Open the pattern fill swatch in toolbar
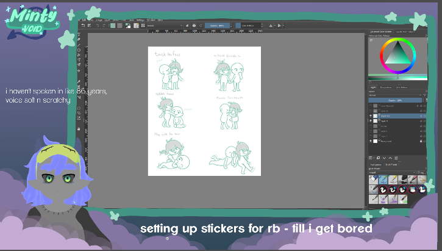442x251 pixels. (x=120, y=26)
